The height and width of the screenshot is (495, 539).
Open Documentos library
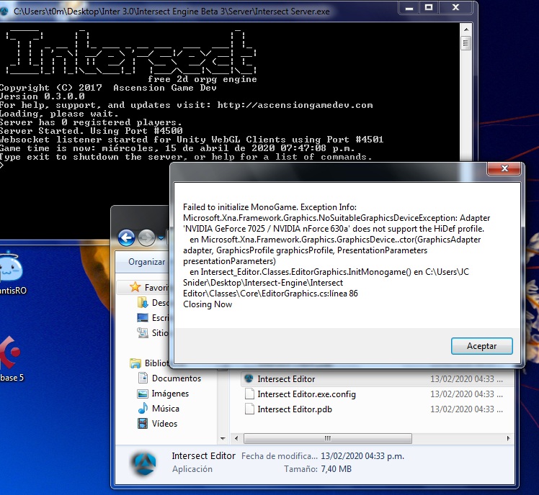point(177,378)
